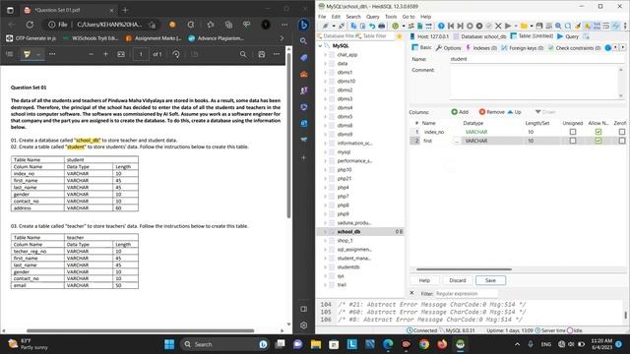Move column Up button

point(514,112)
